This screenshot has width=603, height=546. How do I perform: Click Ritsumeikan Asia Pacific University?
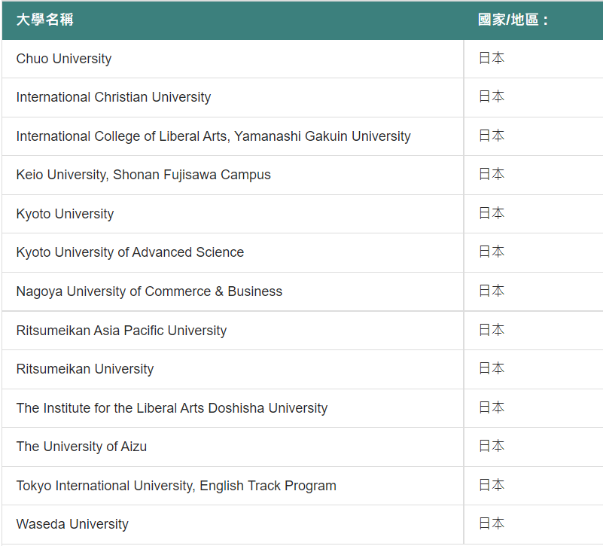[x=121, y=331]
